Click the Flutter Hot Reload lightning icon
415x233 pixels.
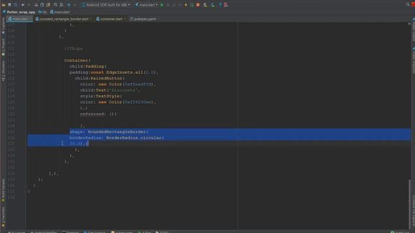click(x=186, y=5)
